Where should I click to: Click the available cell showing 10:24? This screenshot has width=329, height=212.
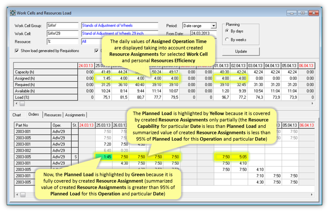pos(103,91)
